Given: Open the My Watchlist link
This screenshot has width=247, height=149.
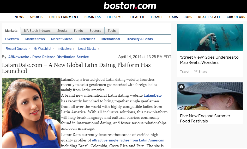Looking at the screenshot, I should 42,49.
